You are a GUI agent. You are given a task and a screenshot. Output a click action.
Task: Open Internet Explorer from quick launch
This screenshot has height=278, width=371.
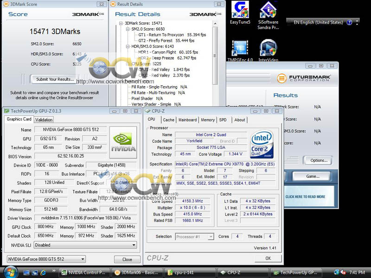pos(43,272)
